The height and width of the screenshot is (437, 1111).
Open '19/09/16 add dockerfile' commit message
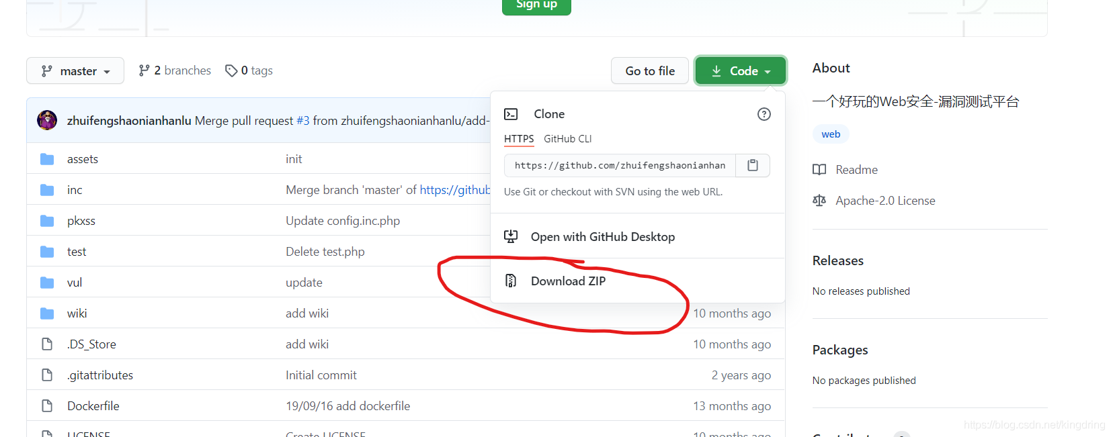(x=347, y=406)
